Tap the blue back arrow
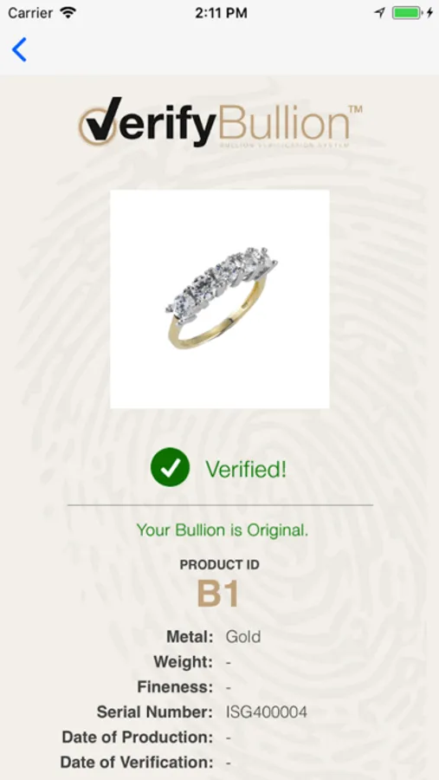 point(19,49)
